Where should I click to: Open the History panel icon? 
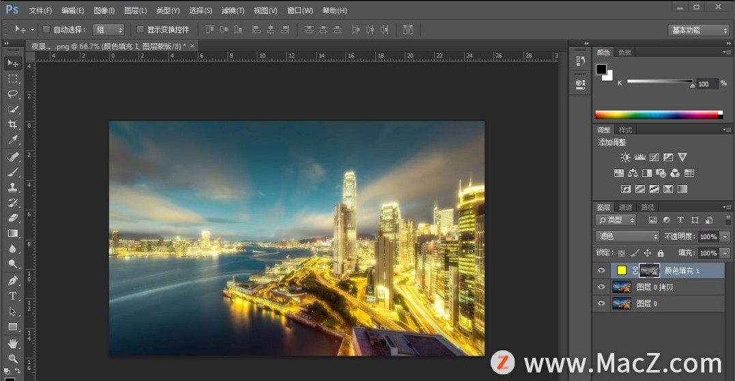pos(580,61)
